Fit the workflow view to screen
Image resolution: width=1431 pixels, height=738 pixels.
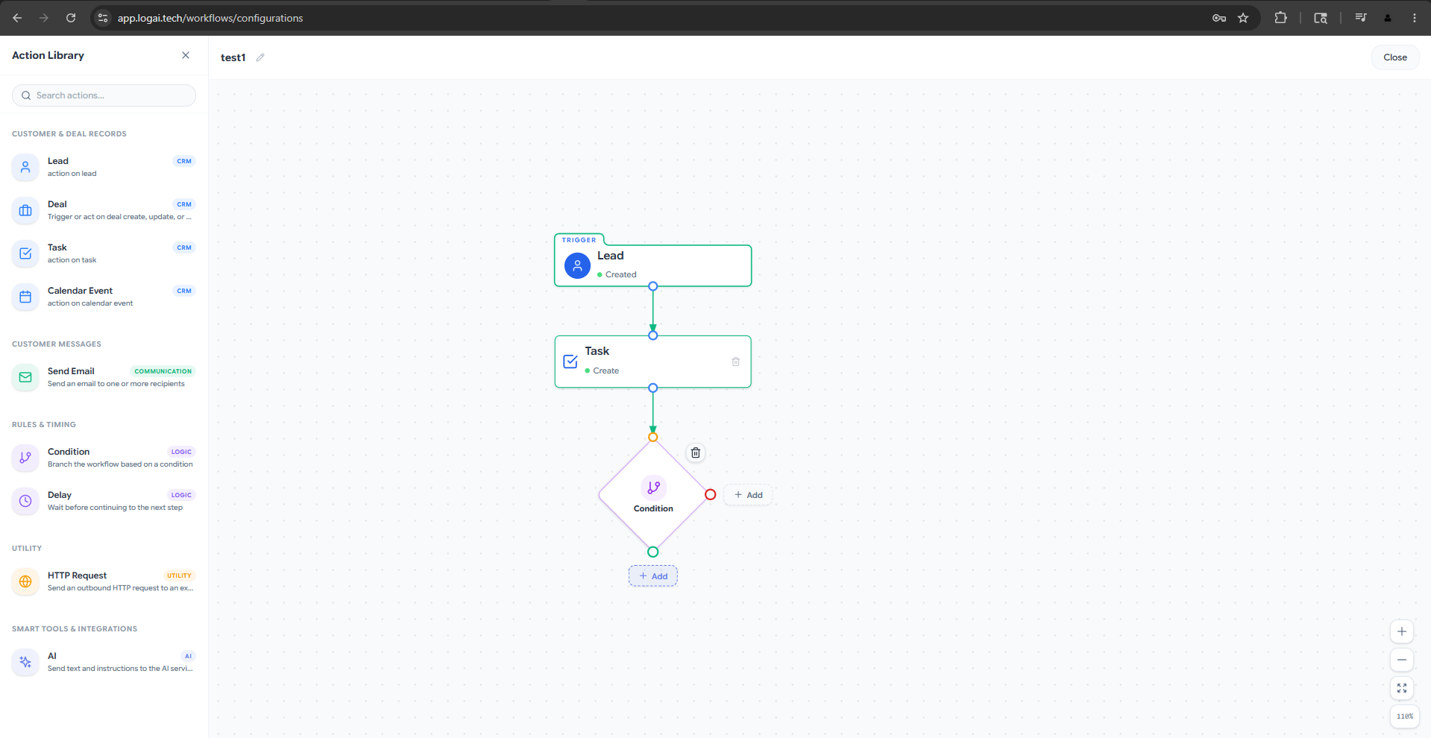tap(1402, 688)
